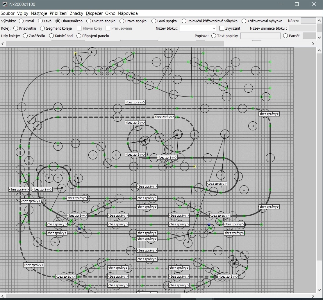This screenshot has width=323, height=300.
Task: Click the Název snímače bloku text field
Action: (302, 28)
